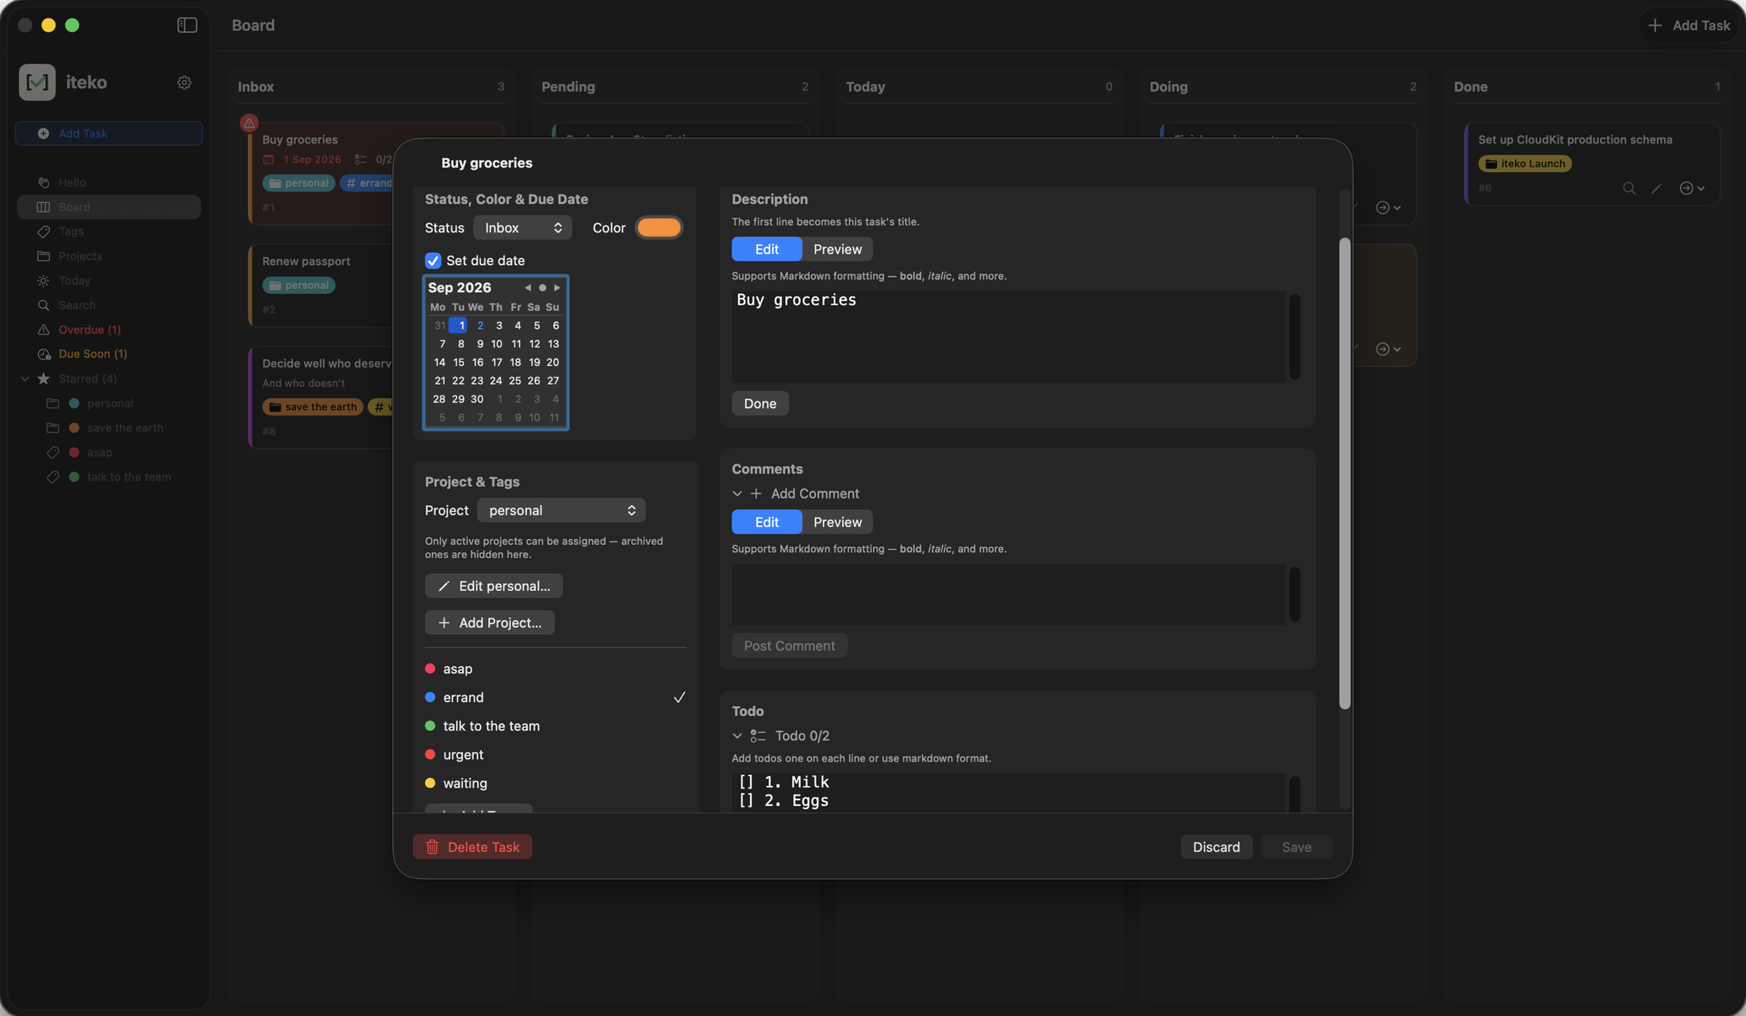Toggle the talk to the team tag
1746x1016 pixels.
coord(555,726)
